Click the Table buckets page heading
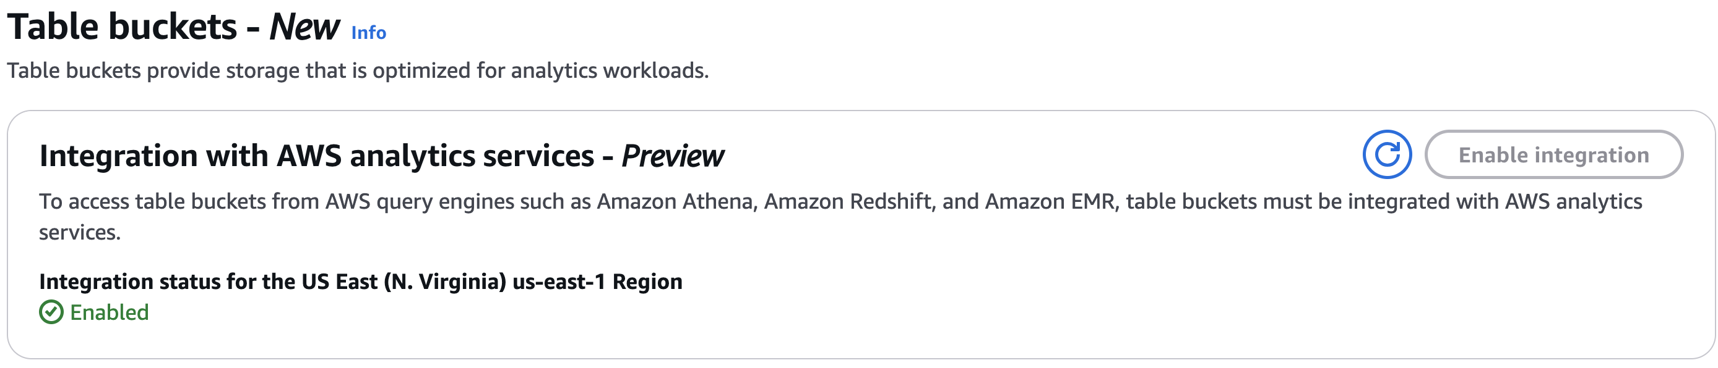1718x368 pixels. click(x=173, y=27)
